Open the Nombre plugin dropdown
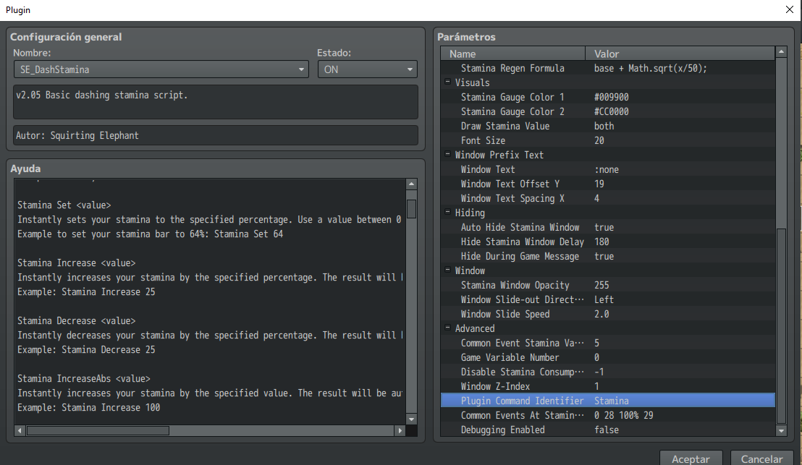 point(161,69)
